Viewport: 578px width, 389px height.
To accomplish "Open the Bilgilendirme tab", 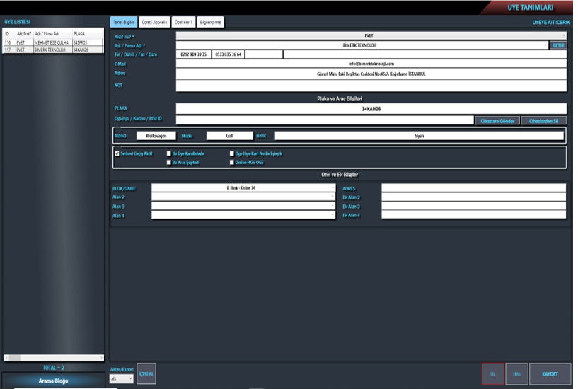I will click(x=209, y=23).
